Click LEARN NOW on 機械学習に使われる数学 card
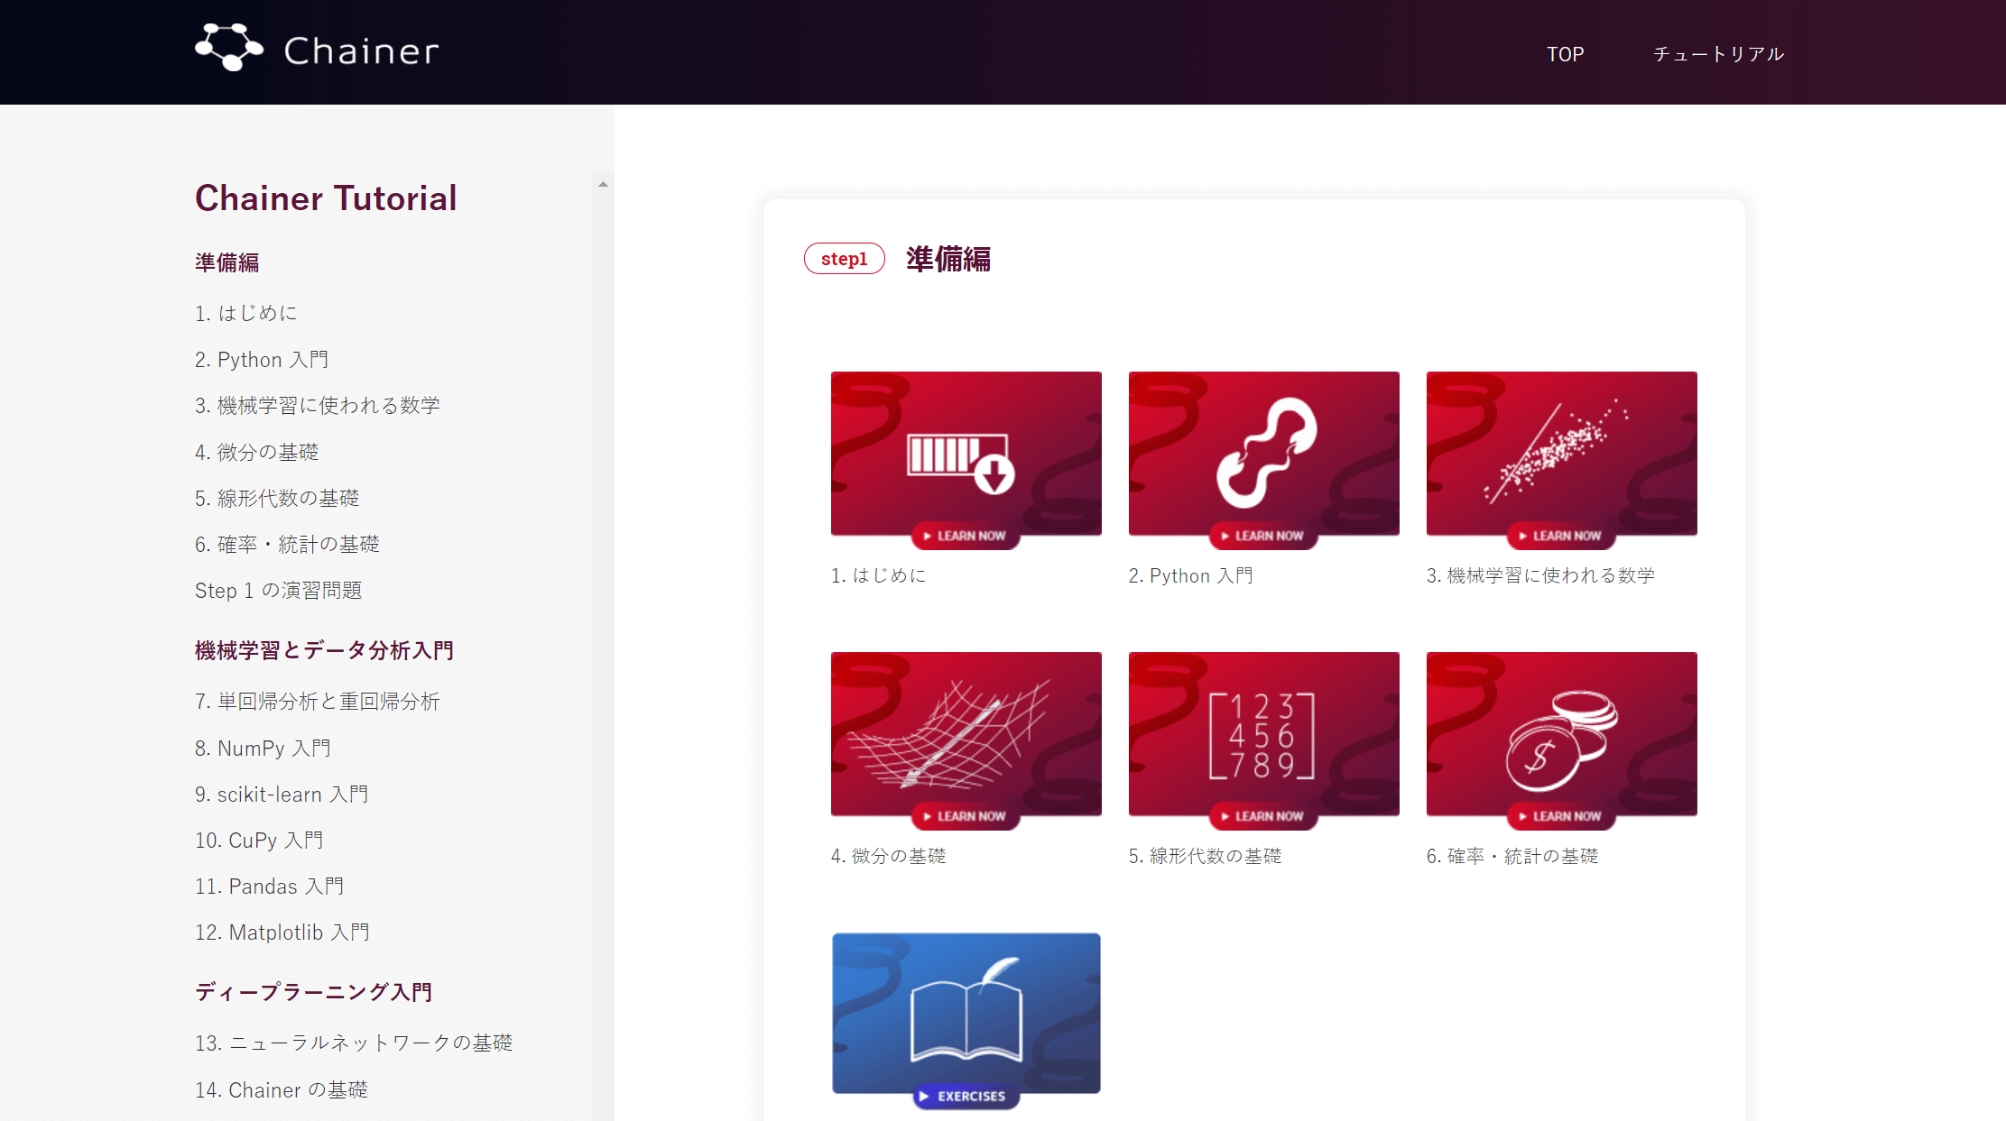The height and width of the screenshot is (1121, 2006). (x=1561, y=536)
